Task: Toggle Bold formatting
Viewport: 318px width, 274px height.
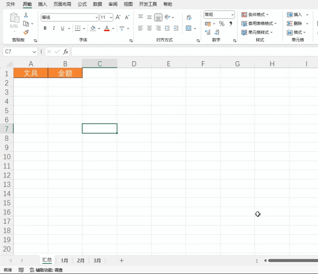Action: (x=45, y=28)
